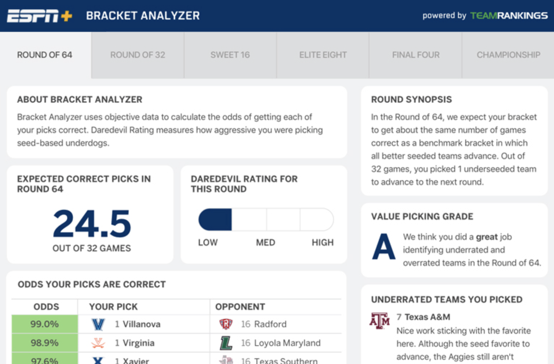View the Elite Eight round
The image size is (554, 364).
point(323,55)
